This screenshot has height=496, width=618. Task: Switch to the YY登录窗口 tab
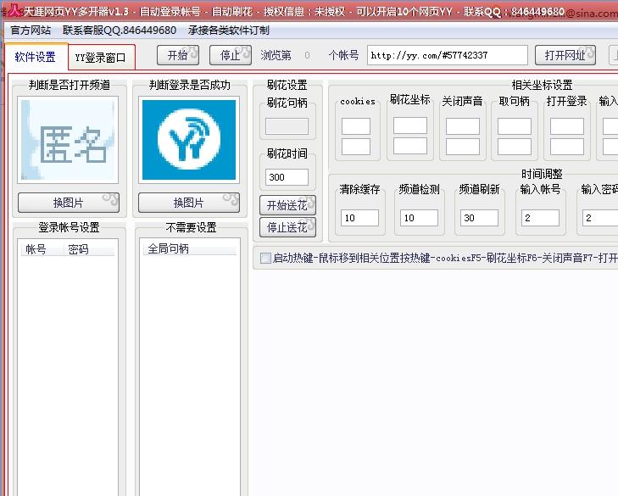(100, 58)
